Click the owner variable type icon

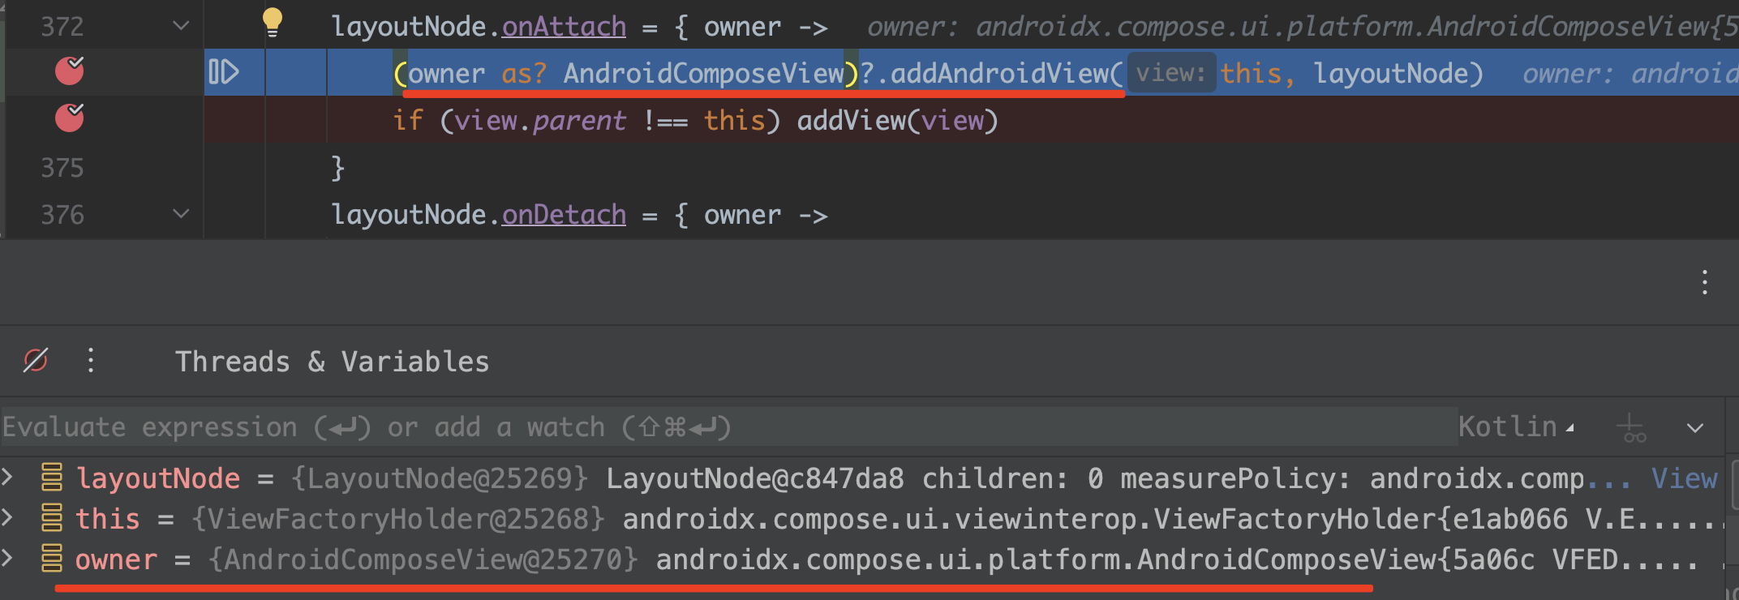click(52, 559)
